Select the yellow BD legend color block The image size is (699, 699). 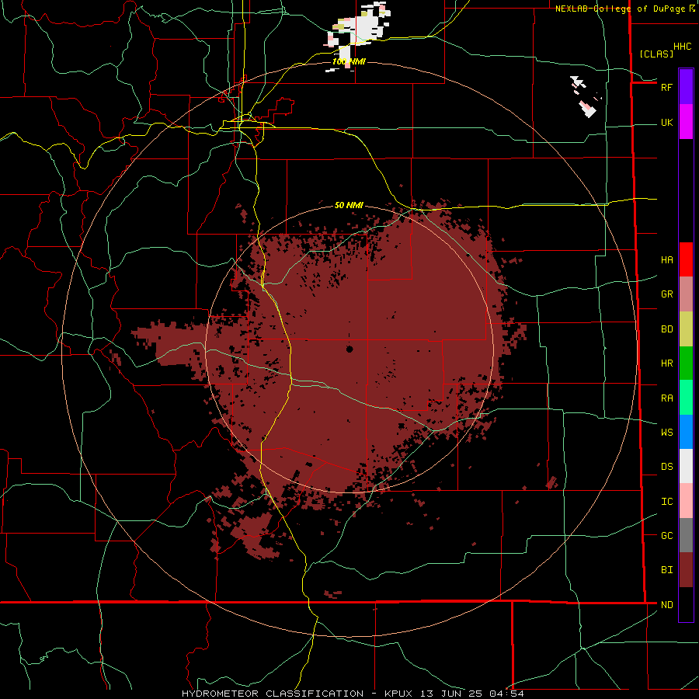[686, 329]
